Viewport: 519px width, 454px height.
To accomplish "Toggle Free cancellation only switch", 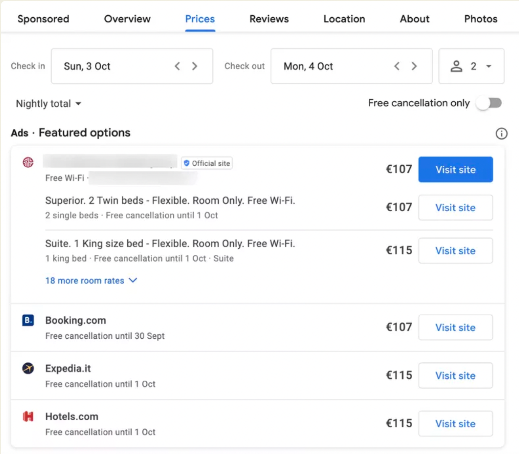I will 489,103.
